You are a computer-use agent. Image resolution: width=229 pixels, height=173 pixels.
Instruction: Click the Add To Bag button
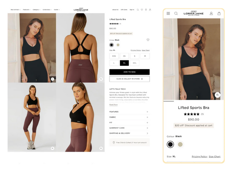coord(129,72)
